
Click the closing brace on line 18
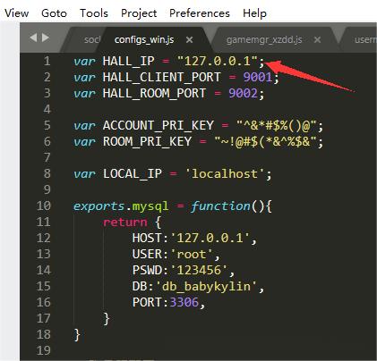click(x=77, y=335)
